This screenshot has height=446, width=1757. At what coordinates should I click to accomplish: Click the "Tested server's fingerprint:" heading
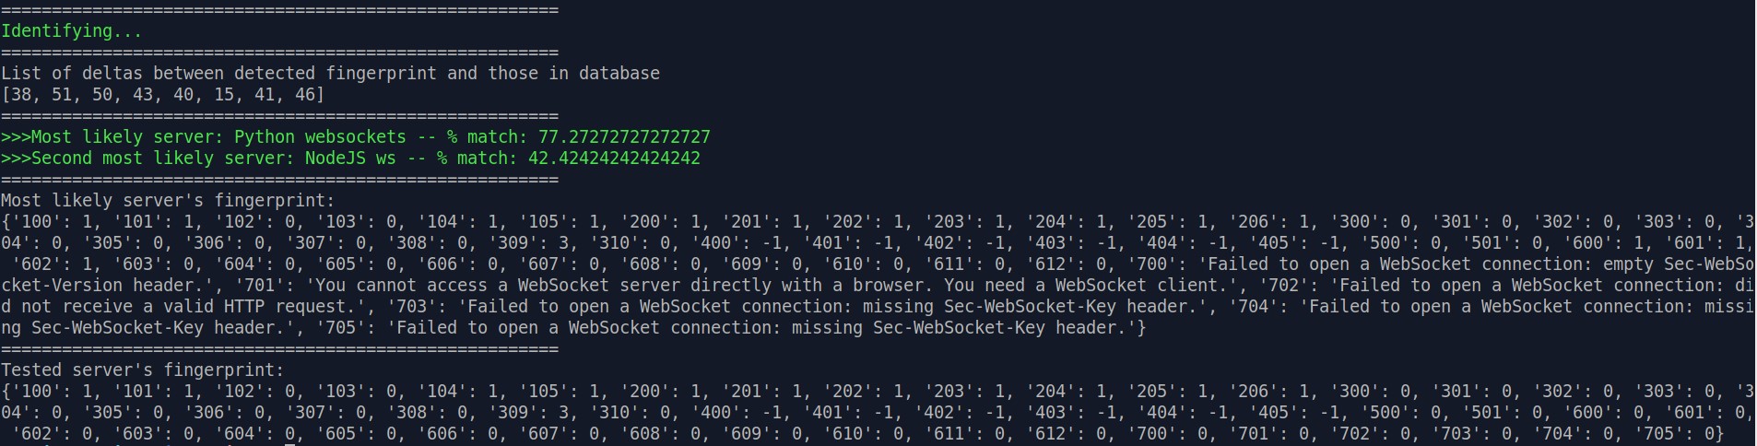point(143,370)
